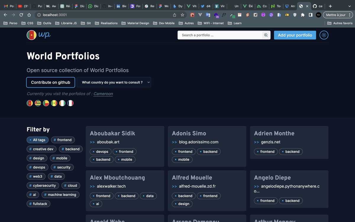
Task: Visit genzis.net portfolio link
Action: (271, 142)
